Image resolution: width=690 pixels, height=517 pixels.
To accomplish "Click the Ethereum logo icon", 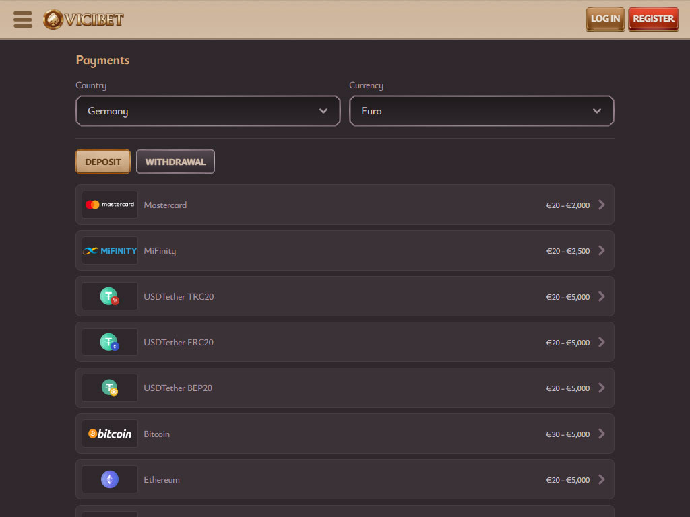I will [x=110, y=479].
